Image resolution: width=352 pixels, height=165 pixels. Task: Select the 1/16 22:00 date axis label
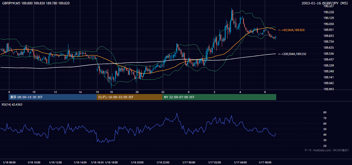(163, 162)
